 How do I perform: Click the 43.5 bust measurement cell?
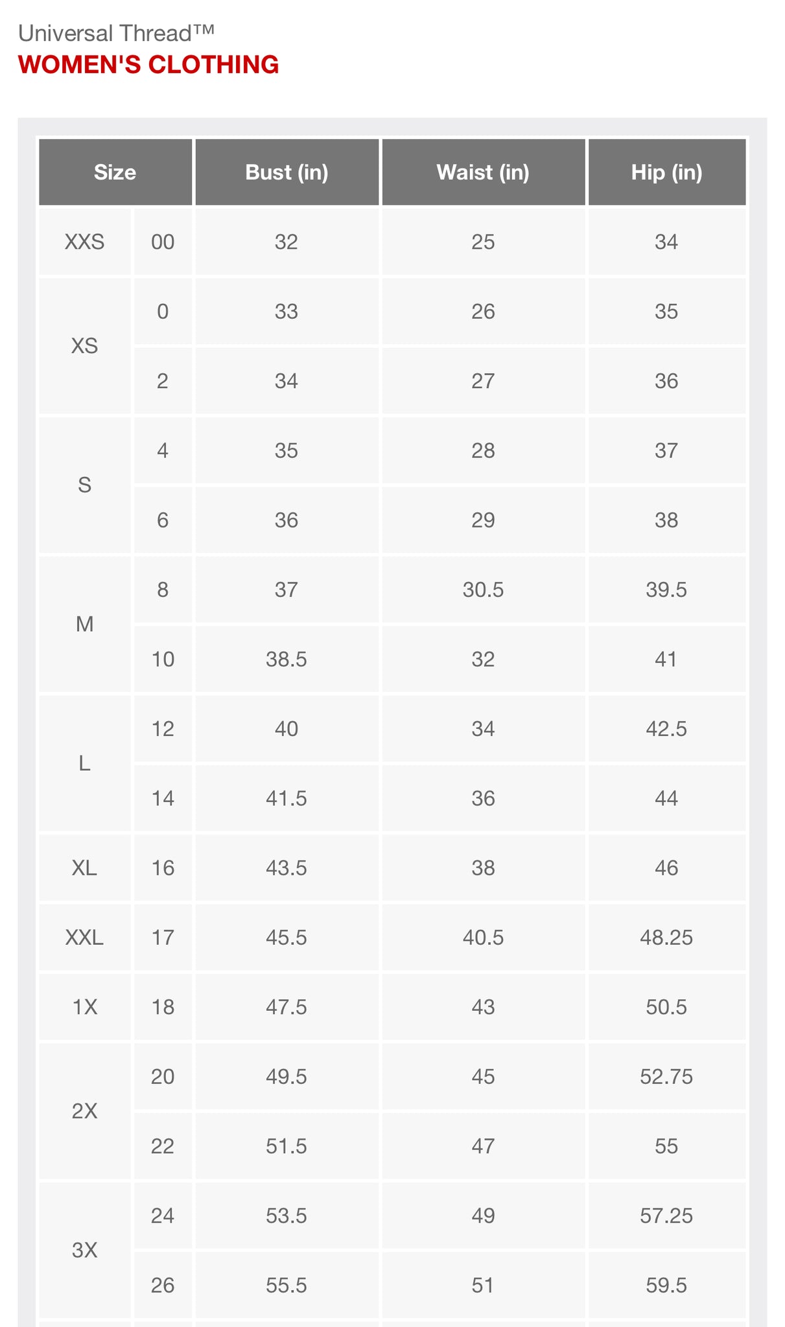(x=287, y=868)
